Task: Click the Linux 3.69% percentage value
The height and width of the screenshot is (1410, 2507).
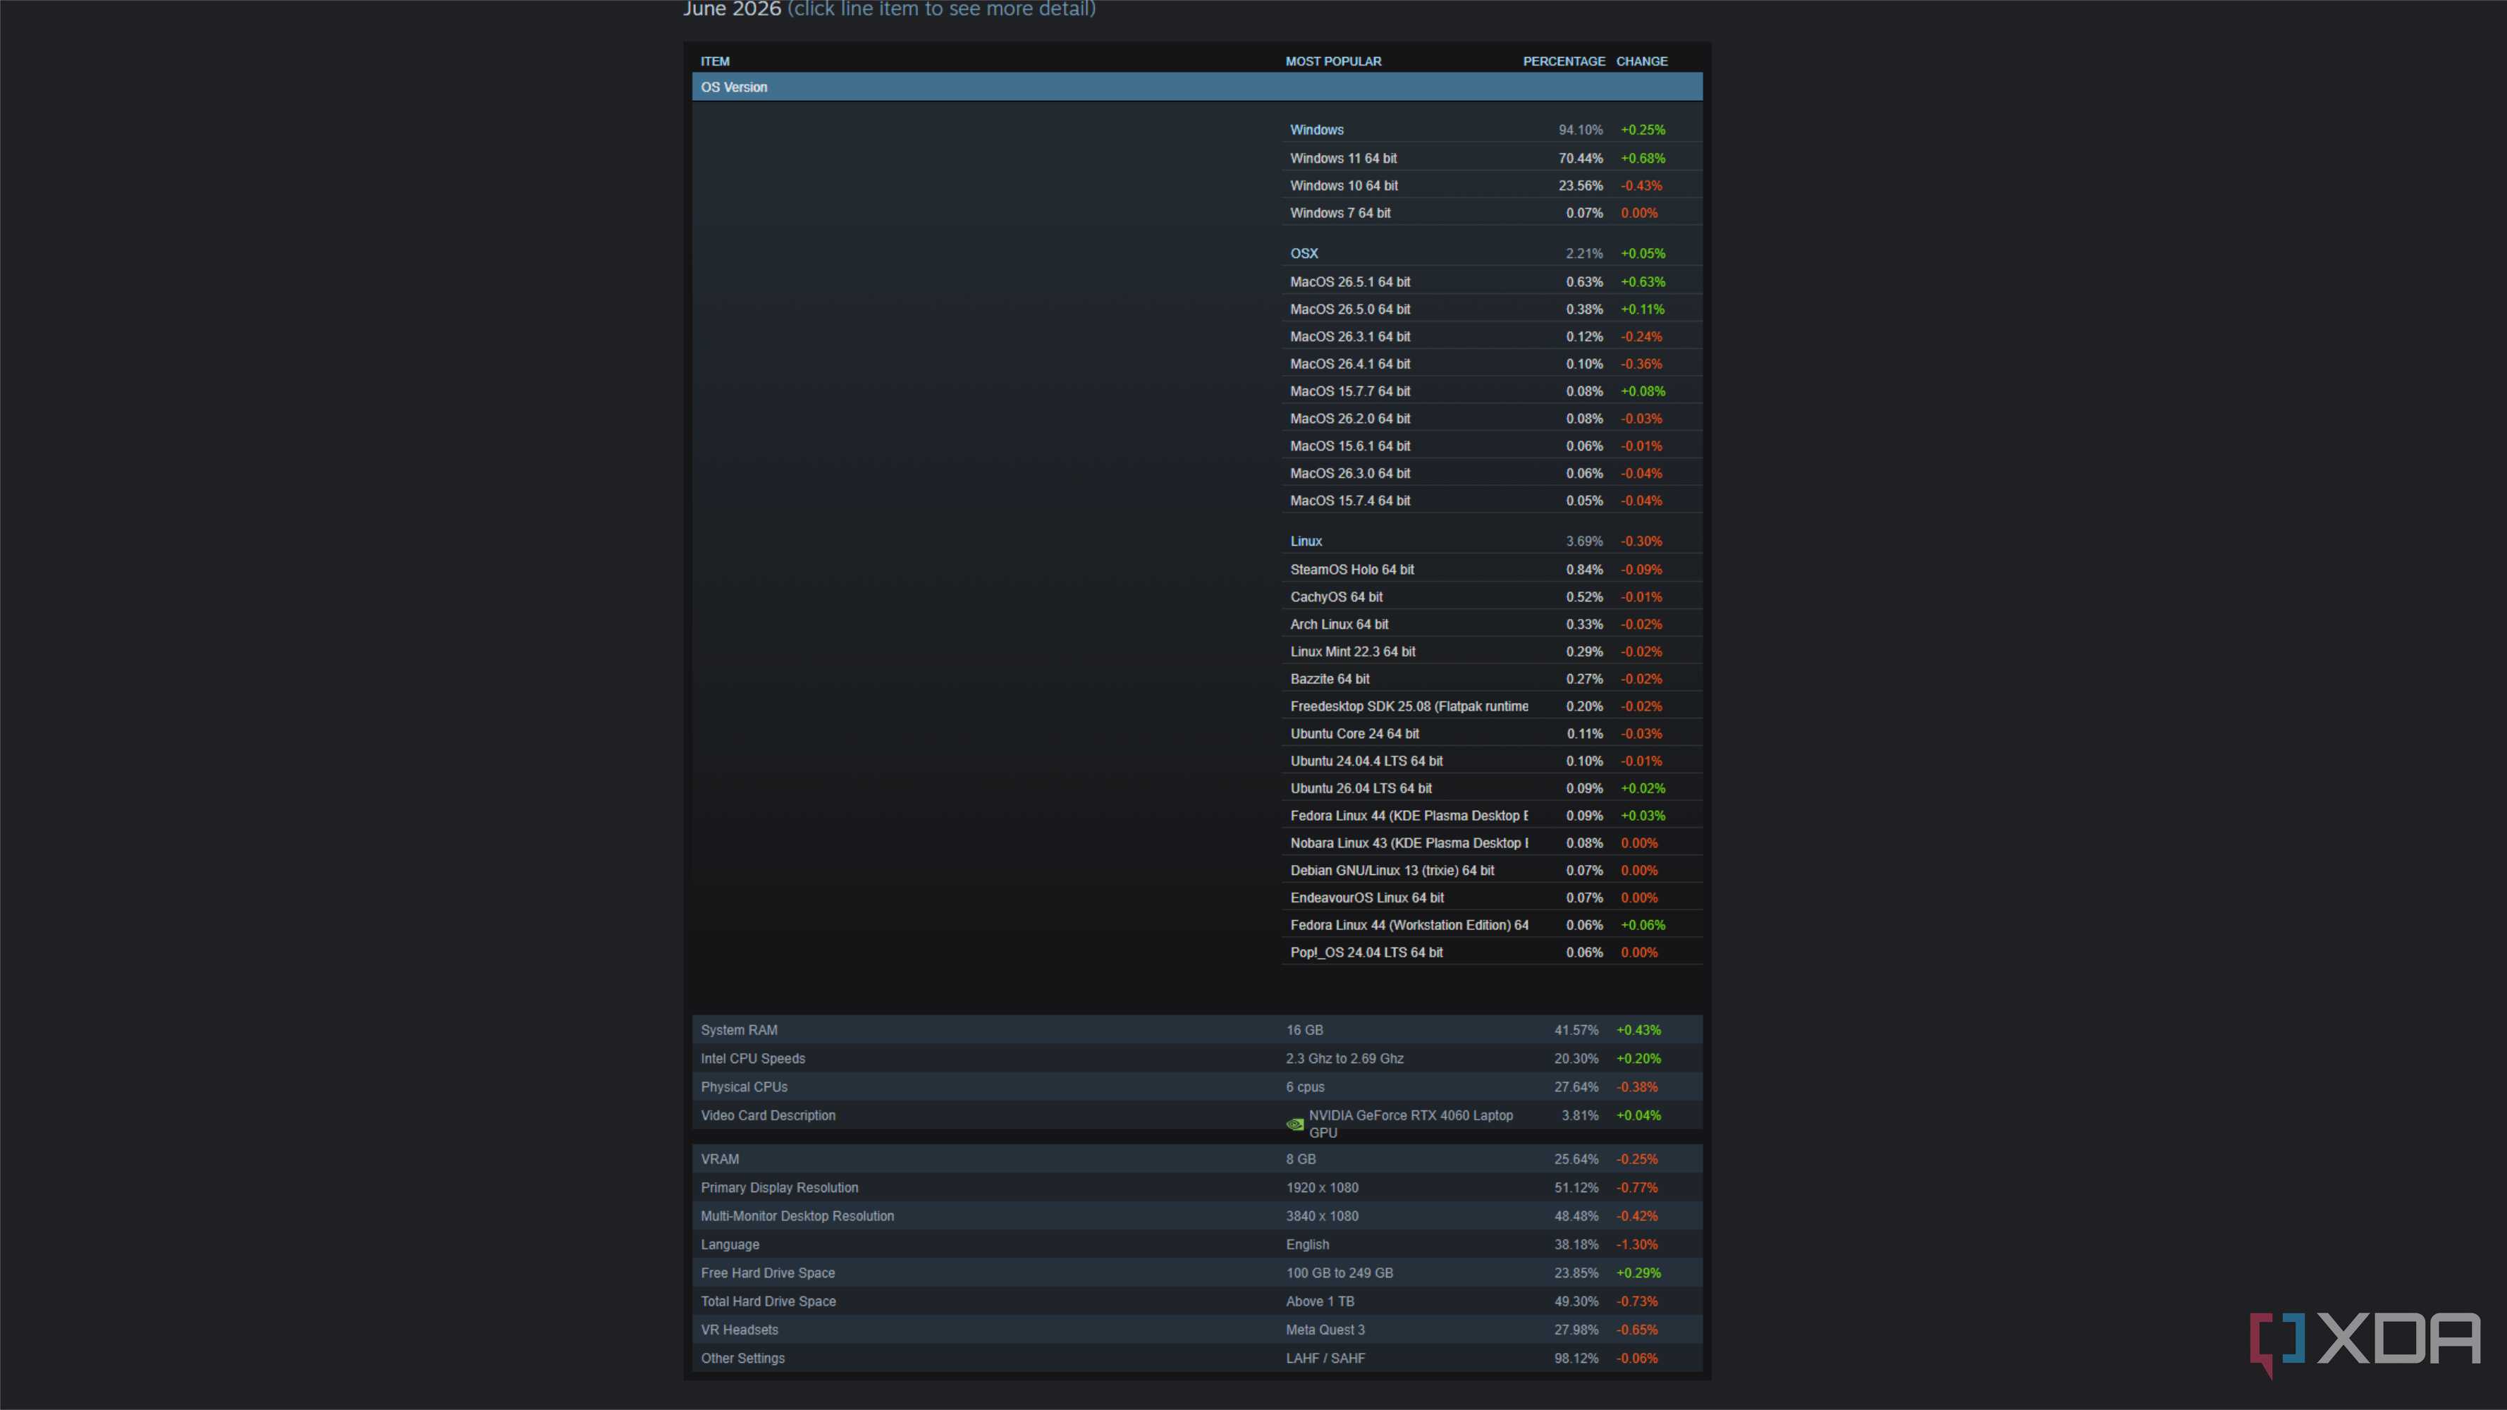Action: [1584, 541]
